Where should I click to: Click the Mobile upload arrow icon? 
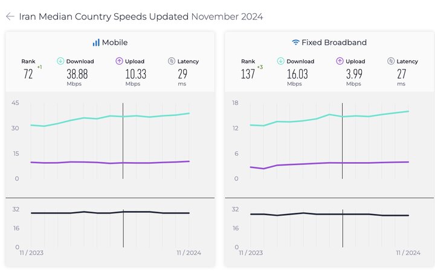pos(120,61)
